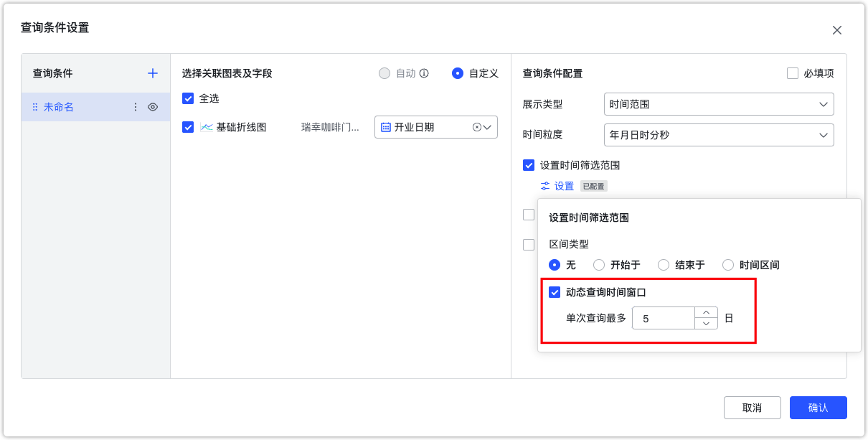Select 未命名 query condition item

(x=95, y=107)
